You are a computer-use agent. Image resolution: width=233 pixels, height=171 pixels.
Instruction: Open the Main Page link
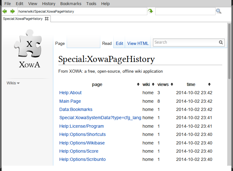(x=70, y=101)
